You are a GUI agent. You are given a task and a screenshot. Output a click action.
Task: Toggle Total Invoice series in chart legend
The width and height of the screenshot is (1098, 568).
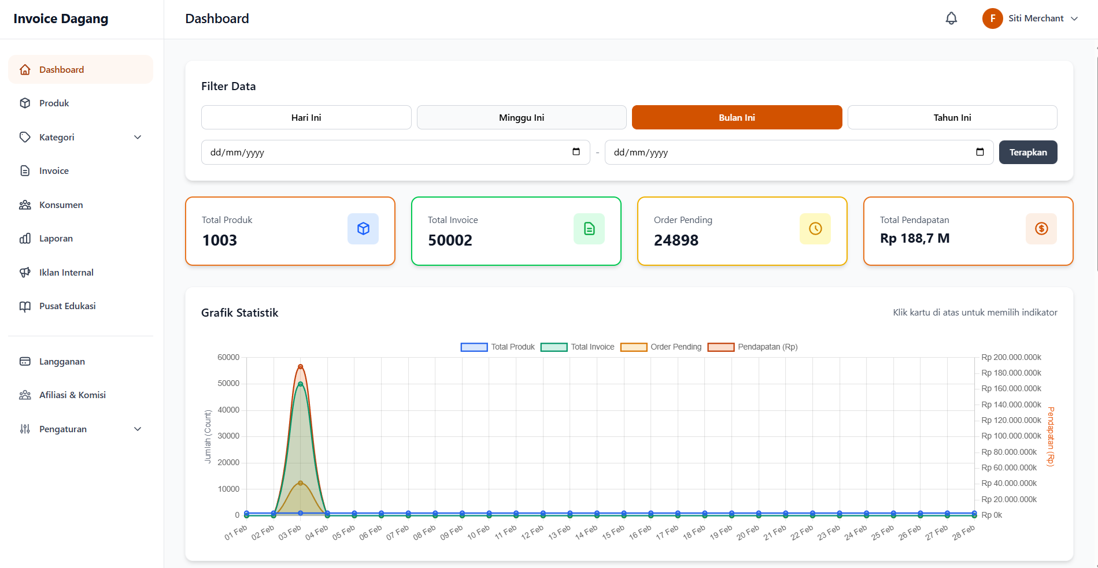pos(578,347)
